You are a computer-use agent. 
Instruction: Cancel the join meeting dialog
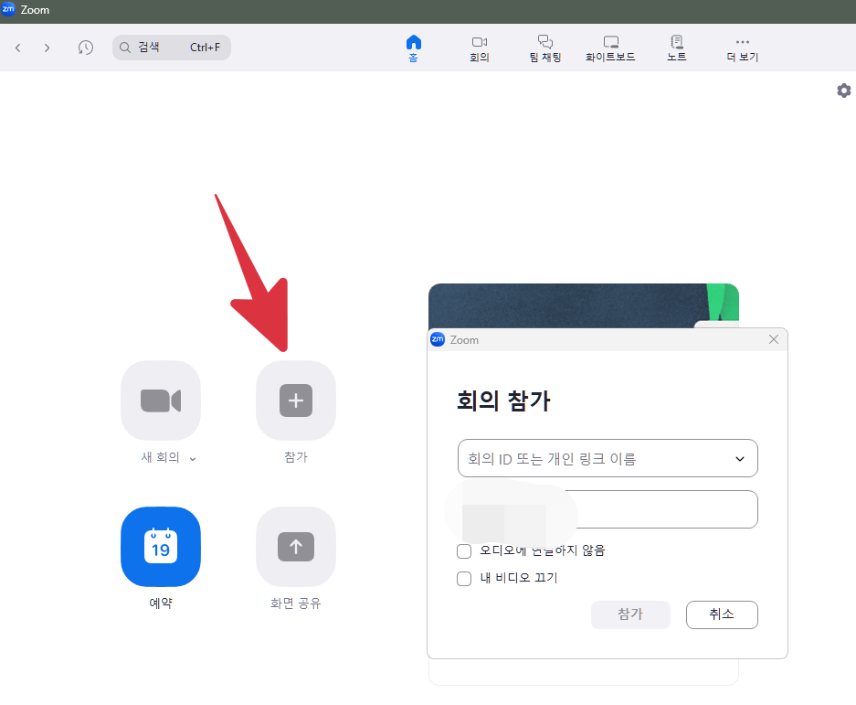click(x=721, y=614)
